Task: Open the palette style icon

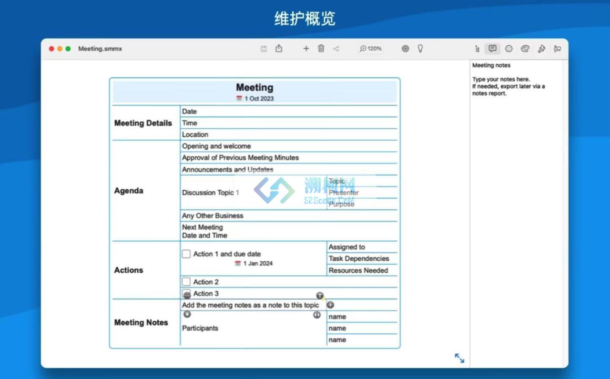Action: [525, 49]
